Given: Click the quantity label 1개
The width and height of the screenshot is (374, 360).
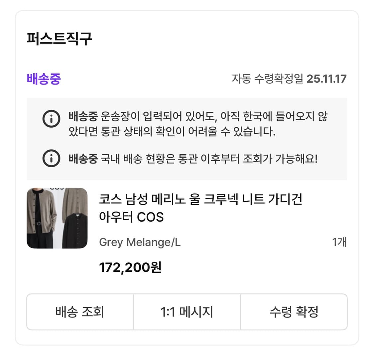Looking at the screenshot, I should tap(340, 243).
